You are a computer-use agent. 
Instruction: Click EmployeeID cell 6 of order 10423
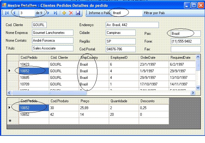124,64
